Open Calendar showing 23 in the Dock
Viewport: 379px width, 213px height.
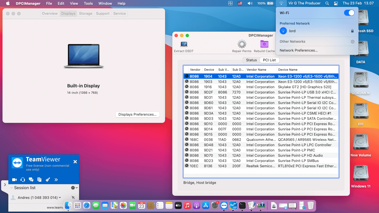coord(142,206)
